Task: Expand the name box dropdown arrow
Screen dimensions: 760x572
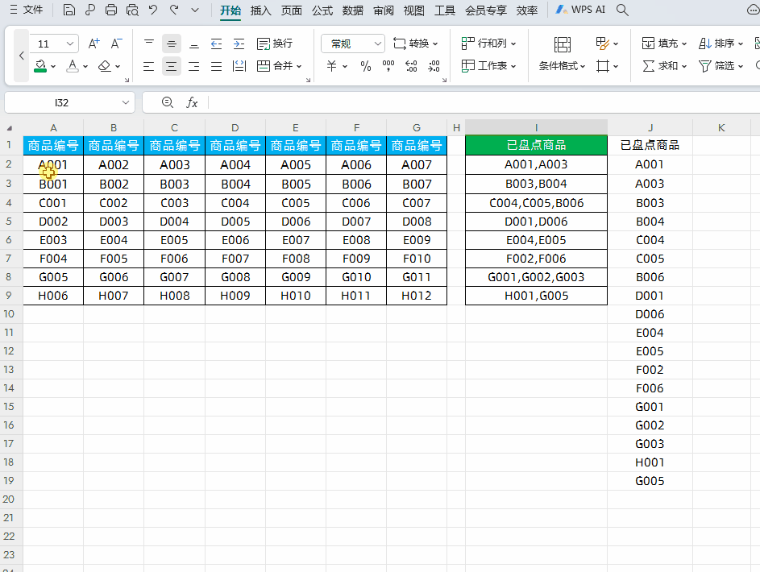Action: pyautogui.click(x=126, y=102)
